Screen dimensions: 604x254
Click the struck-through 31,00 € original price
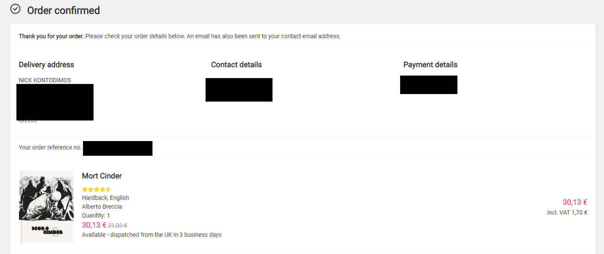coord(118,225)
